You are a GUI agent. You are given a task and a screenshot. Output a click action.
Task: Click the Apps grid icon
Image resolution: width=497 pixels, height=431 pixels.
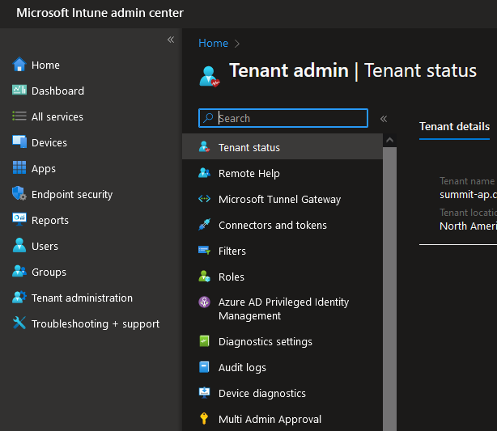click(x=19, y=167)
